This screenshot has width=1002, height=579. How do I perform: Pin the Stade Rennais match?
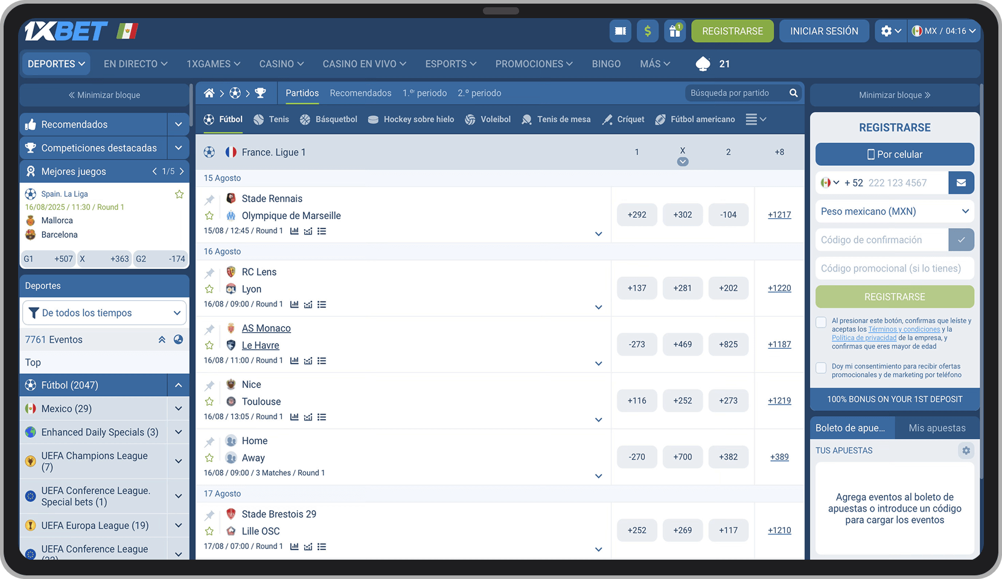209,199
